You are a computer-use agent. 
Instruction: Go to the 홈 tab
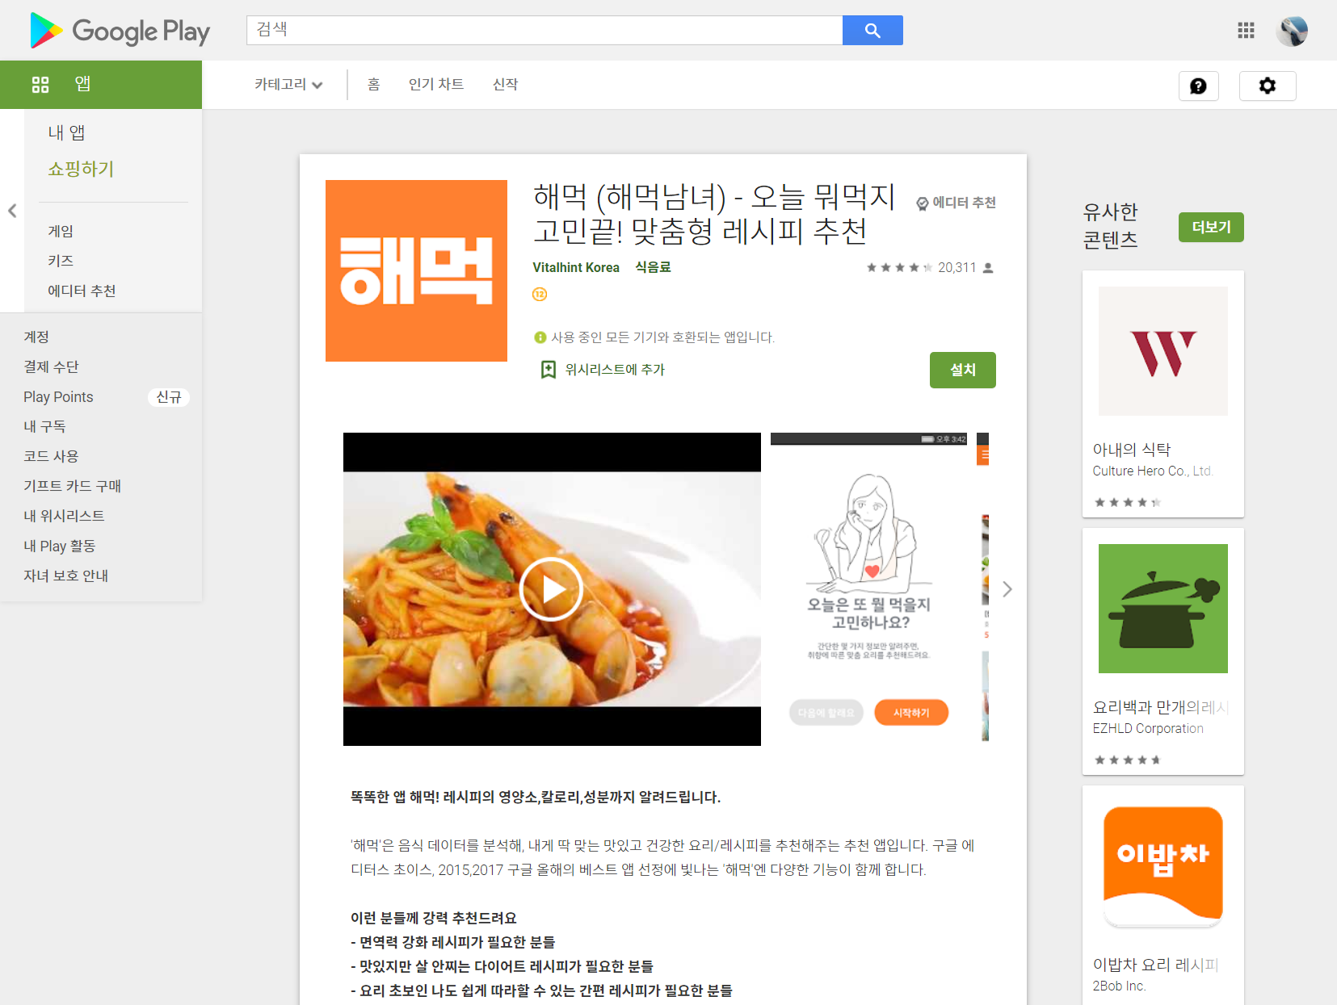click(x=373, y=85)
